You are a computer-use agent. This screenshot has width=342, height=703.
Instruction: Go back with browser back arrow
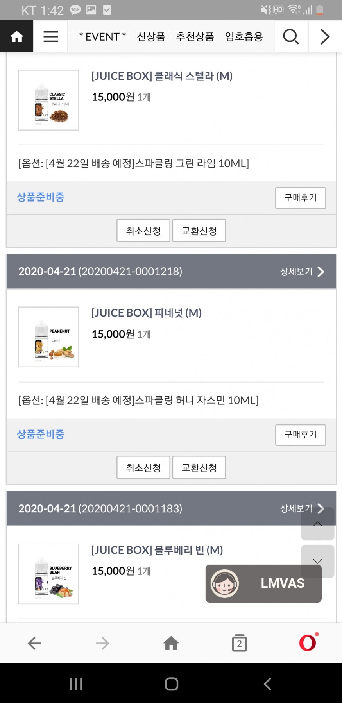pyautogui.click(x=34, y=643)
